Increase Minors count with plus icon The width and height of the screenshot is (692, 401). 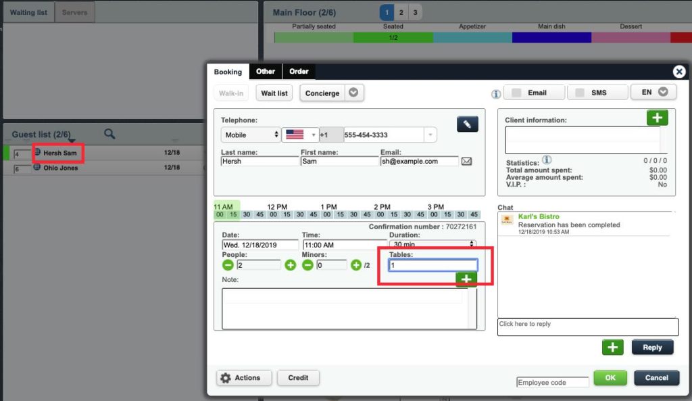(x=356, y=265)
